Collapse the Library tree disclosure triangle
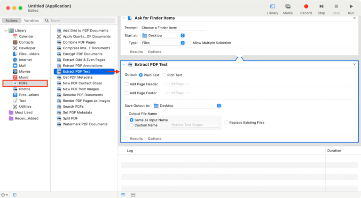The image size is (361, 198). [x=6, y=30]
